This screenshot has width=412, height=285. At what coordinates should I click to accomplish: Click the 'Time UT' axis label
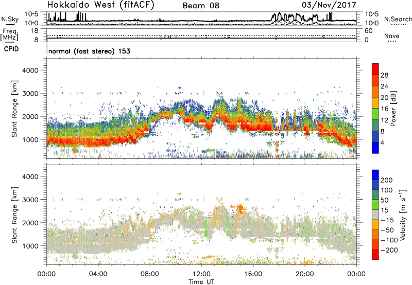coord(201,282)
